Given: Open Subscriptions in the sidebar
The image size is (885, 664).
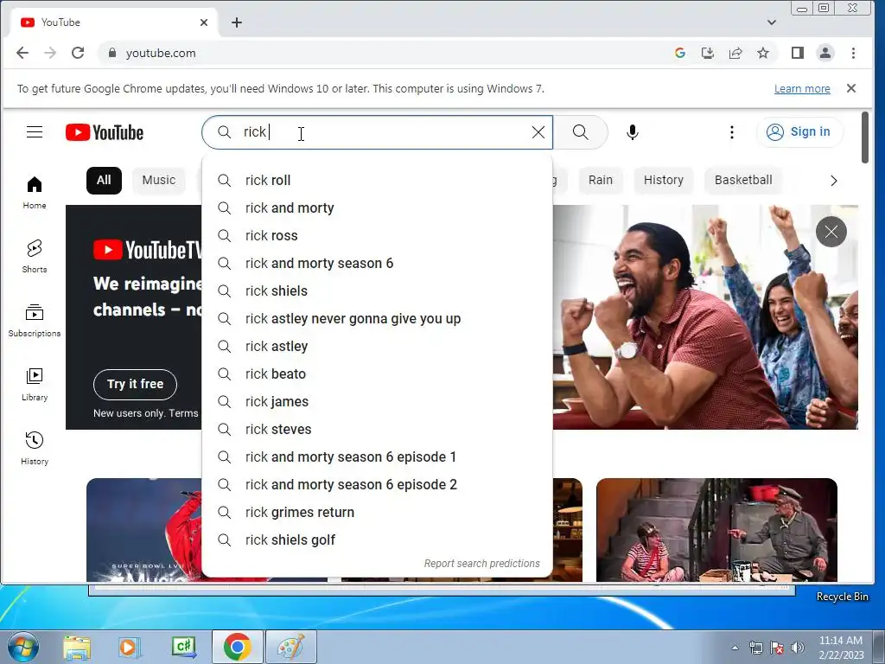Looking at the screenshot, I should (x=35, y=320).
